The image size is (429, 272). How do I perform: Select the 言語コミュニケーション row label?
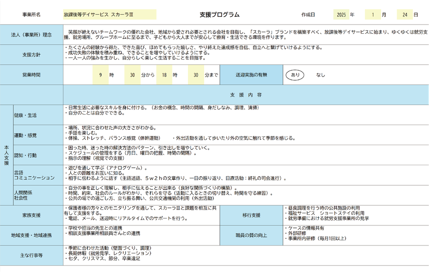tap(38, 175)
